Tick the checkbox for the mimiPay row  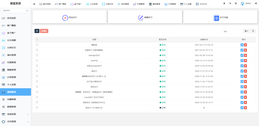[x=37, y=60]
